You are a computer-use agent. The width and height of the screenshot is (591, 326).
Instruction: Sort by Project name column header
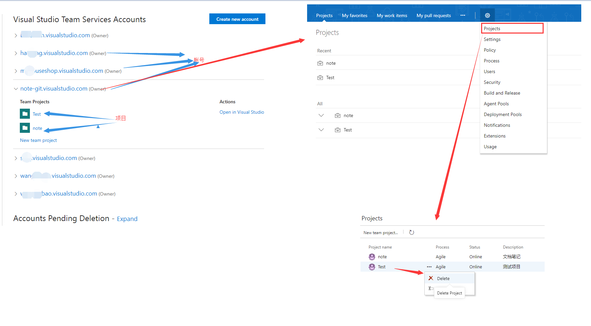pos(380,247)
